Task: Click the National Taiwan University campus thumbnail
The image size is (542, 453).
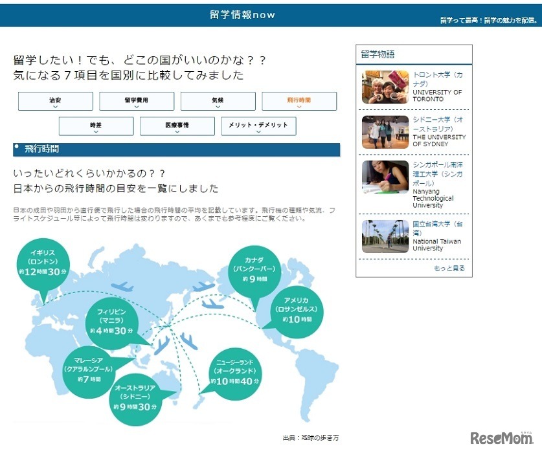Action: point(385,238)
